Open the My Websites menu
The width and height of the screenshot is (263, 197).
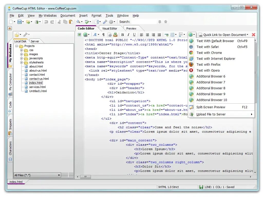[48, 16]
